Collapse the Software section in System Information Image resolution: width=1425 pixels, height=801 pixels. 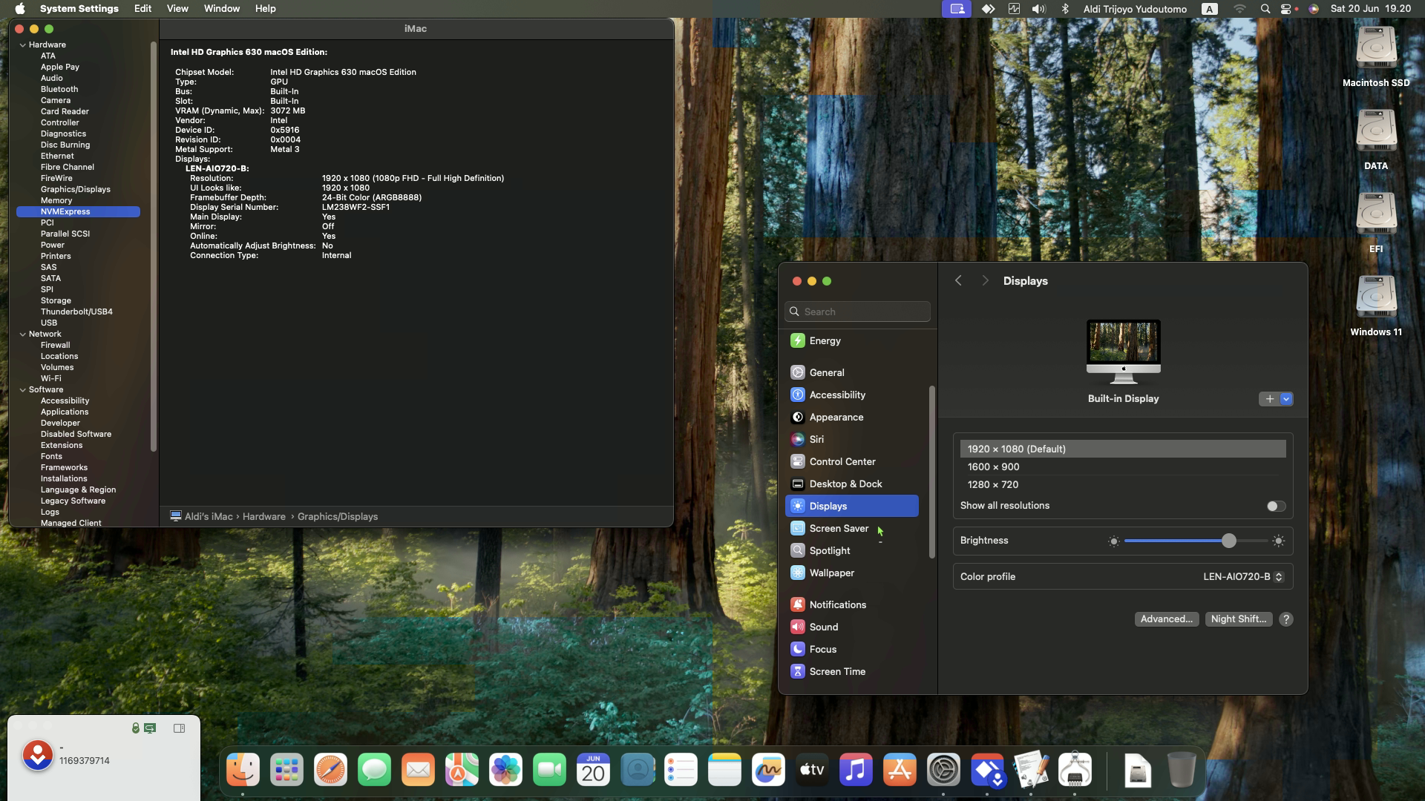point(22,390)
